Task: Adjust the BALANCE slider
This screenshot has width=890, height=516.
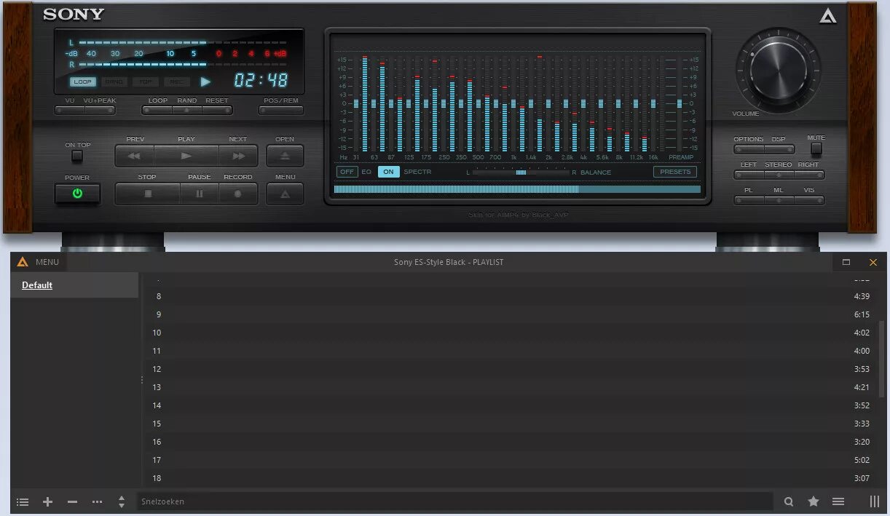Action: click(521, 172)
